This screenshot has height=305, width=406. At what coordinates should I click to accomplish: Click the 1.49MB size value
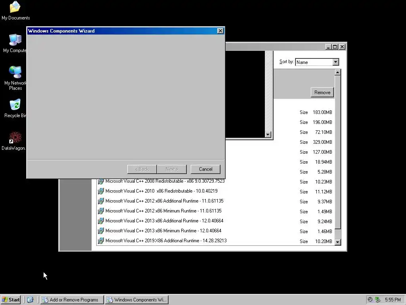pyautogui.click(x=325, y=212)
